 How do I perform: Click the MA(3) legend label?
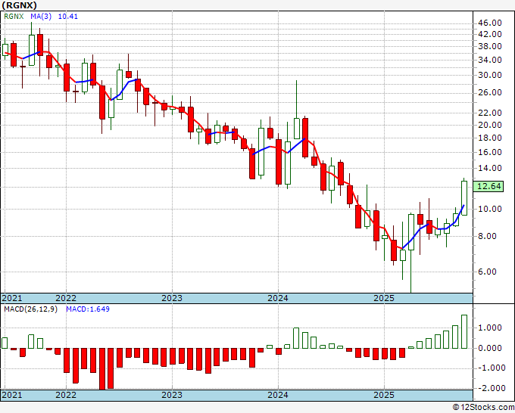pyautogui.click(x=41, y=16)
